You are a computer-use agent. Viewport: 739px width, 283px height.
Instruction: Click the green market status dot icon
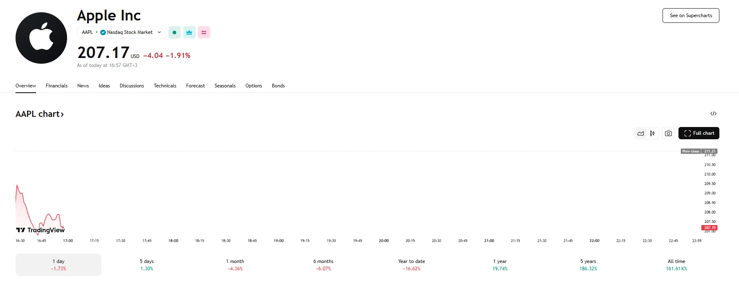pos(174,32)
